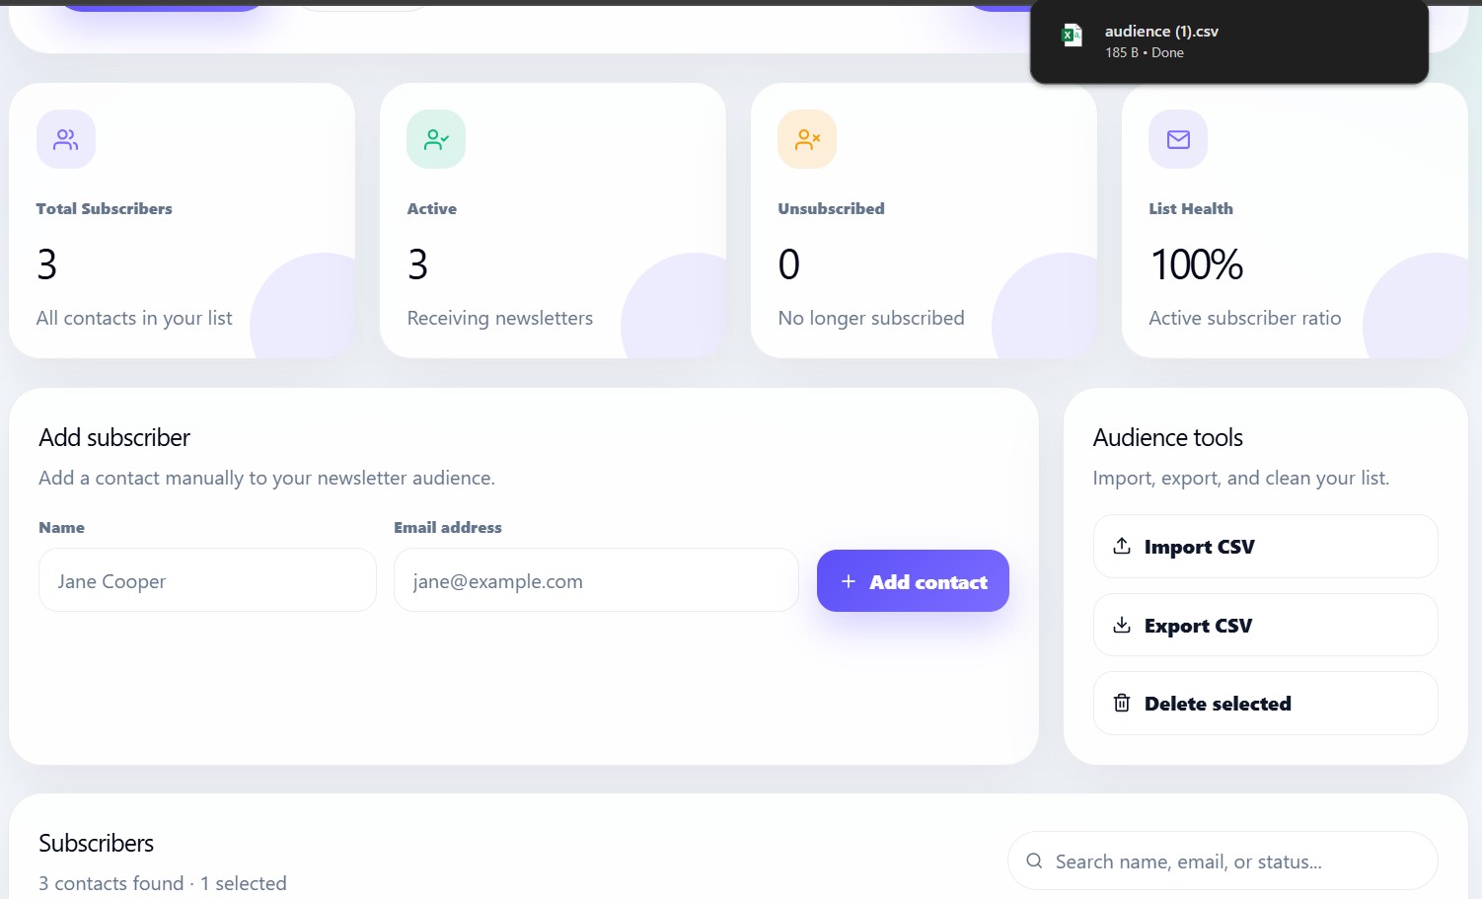Export the audience list as CSV
1482x899 pixels.
click(x=1265, y=625)
